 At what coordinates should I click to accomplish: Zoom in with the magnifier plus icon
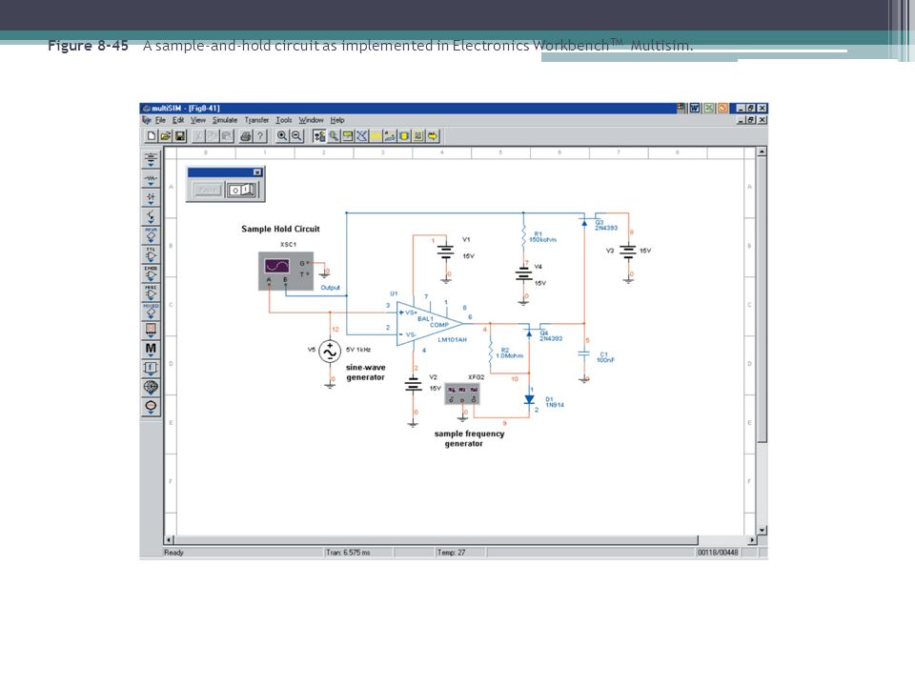pos(282,136)
